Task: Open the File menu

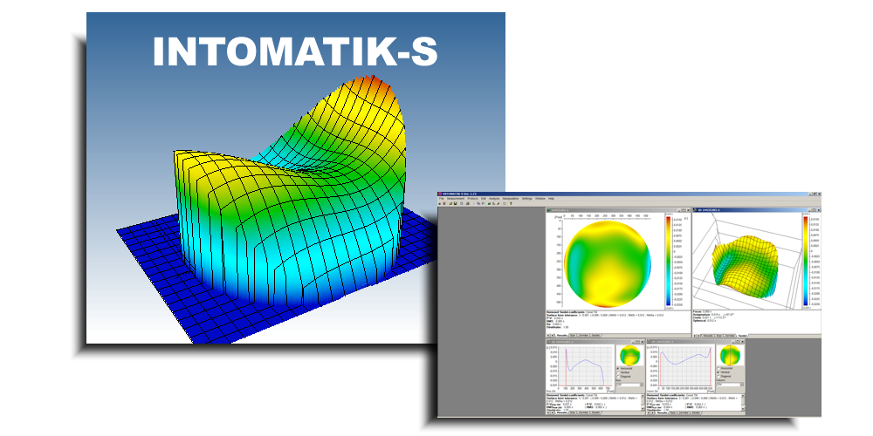Action: pos(442,199)
